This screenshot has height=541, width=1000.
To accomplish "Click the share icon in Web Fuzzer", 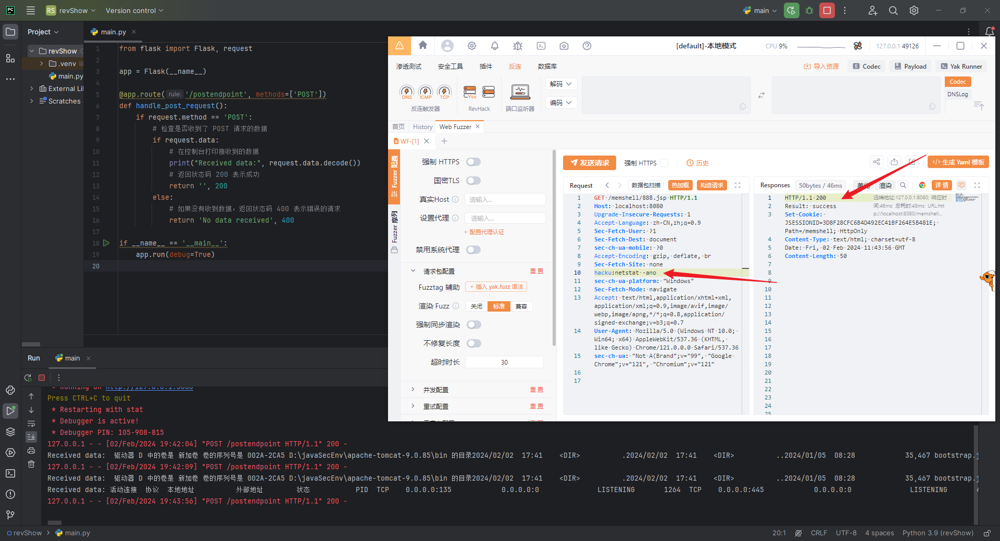I will (x=877, y=162).
